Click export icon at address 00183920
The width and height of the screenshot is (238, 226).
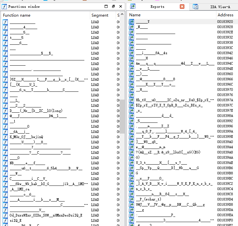[131, 22]
